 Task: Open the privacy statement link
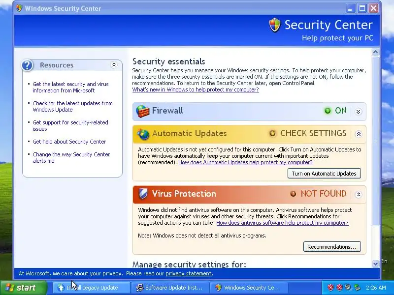tap(189, 273)
